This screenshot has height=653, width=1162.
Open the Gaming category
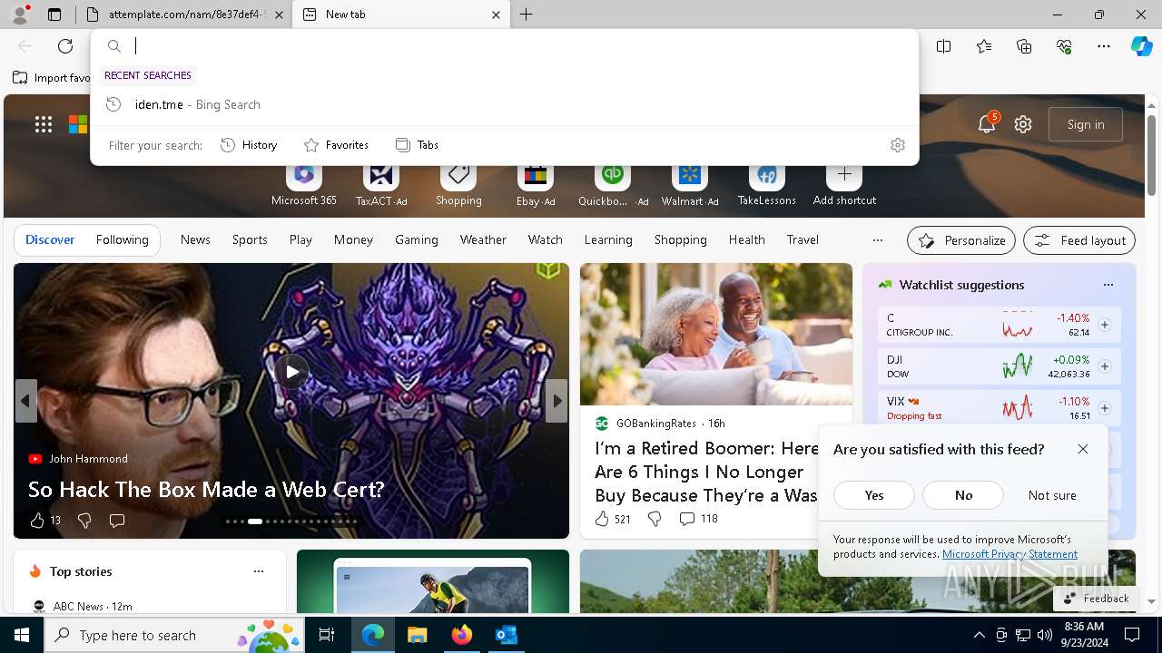coord(417,239)
